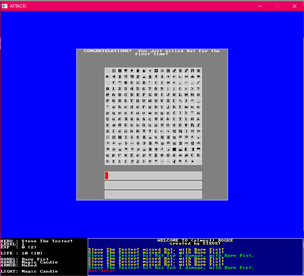Click the second empty input bar
The width and height of the screenshot is (304, 276).
(x=153, y=185)
